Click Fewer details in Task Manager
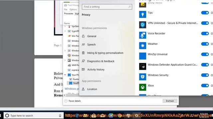The height and width of the screenshot is (119, 213). pos(75,101)
